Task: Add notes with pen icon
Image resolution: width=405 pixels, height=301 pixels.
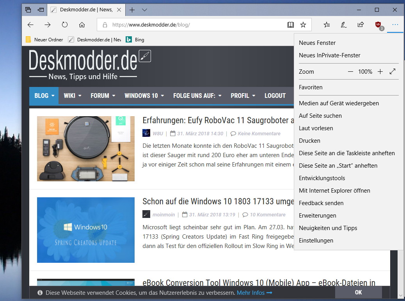Action: coord(343,25)
